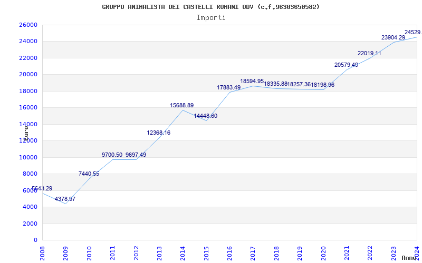The image size is (422, 263).
Task: Click the y-axis value 14000
Action: click(x=28, y=124)
